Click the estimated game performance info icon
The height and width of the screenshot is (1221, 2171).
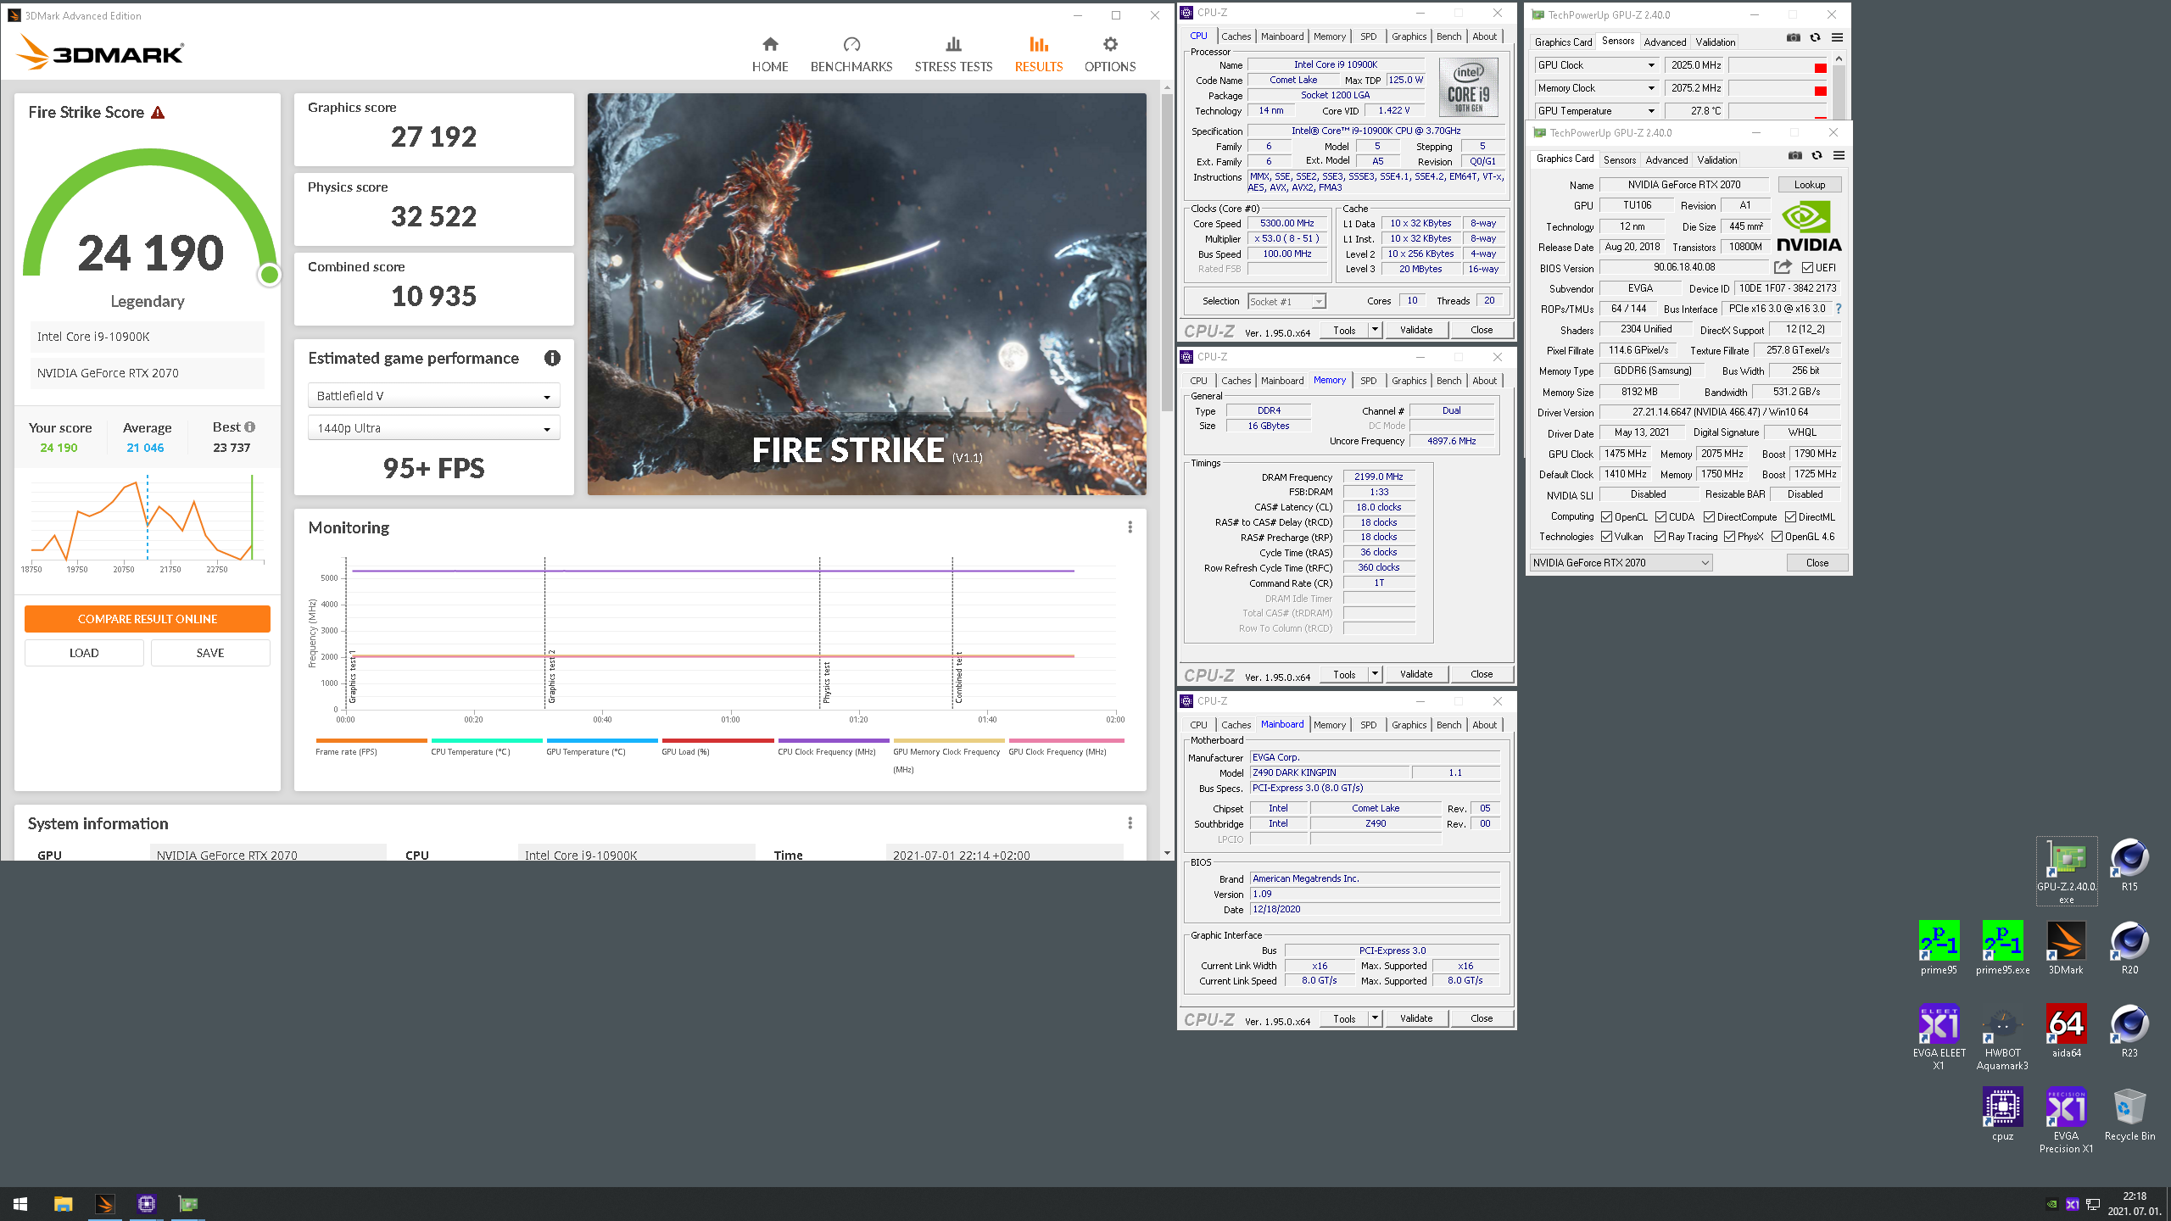pyautogui.click(x=552, y=358)
